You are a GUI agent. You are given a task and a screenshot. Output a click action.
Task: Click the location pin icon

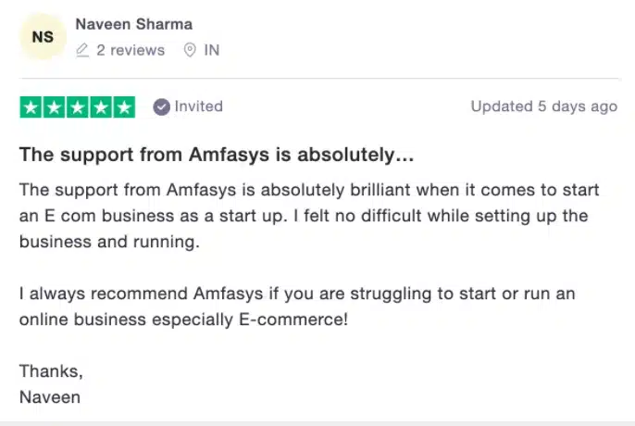(x=190, y=50)
